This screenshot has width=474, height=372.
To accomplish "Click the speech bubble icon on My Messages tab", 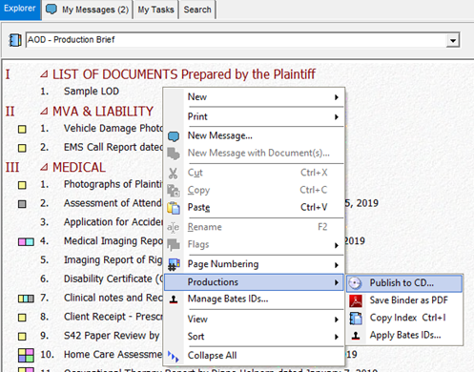I will pyautogui.click(x=52, y=9).
